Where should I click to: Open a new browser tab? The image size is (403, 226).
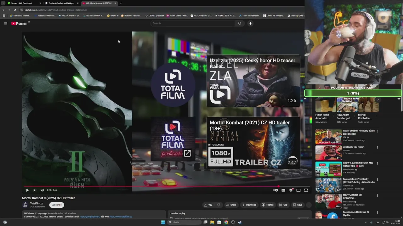click(121, 3)
